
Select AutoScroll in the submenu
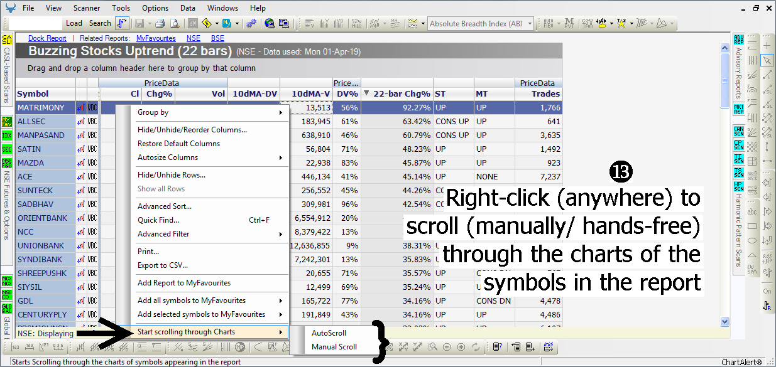point(329,333)
